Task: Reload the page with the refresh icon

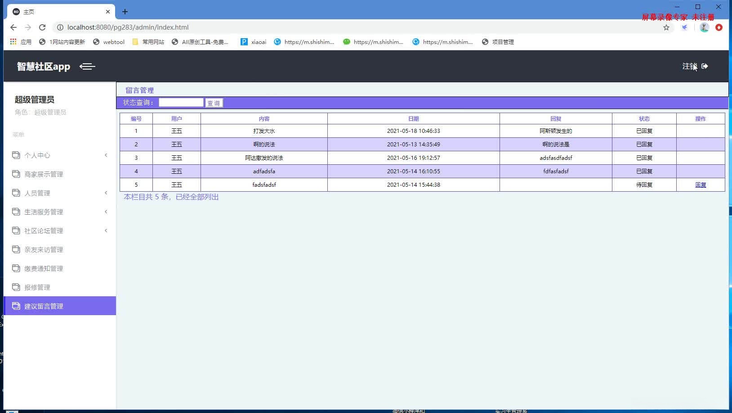Action: pyautogui.click(x=42, y=27)
